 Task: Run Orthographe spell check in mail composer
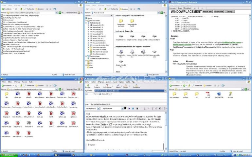click(x=107, y=86)
